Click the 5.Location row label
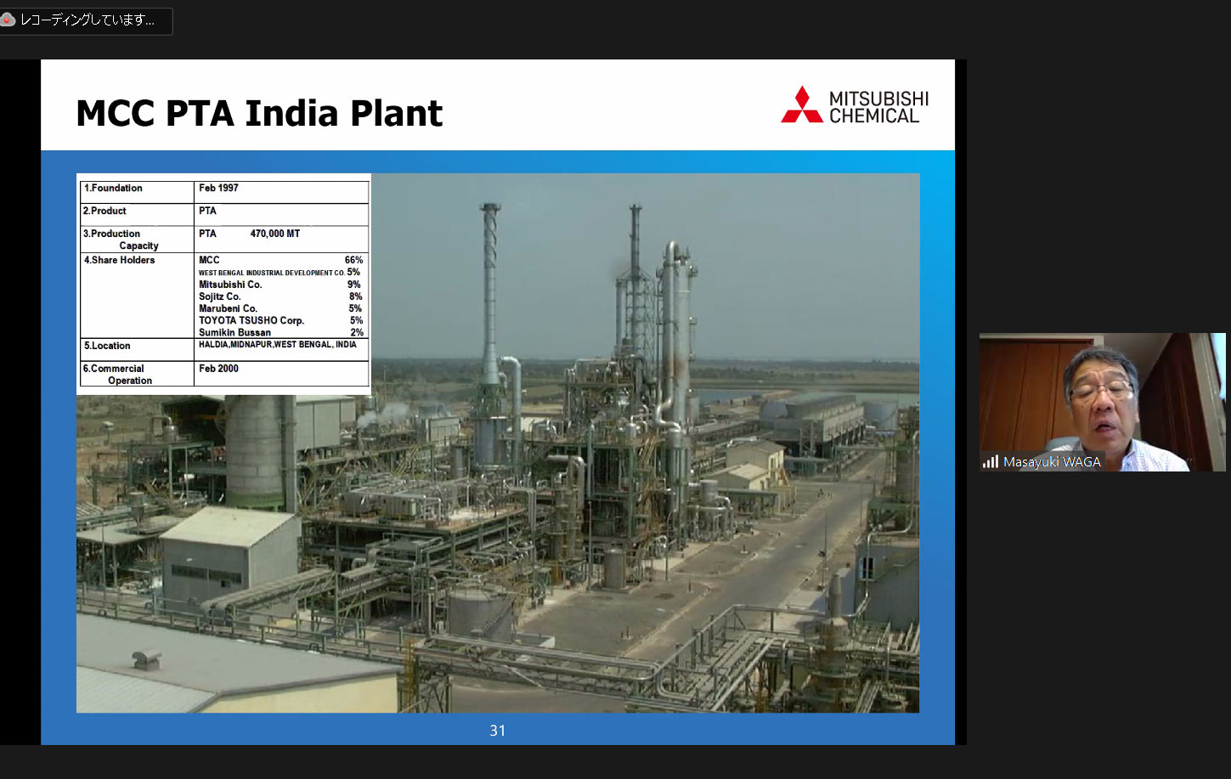1231x779 pixels. click(107, 346)
